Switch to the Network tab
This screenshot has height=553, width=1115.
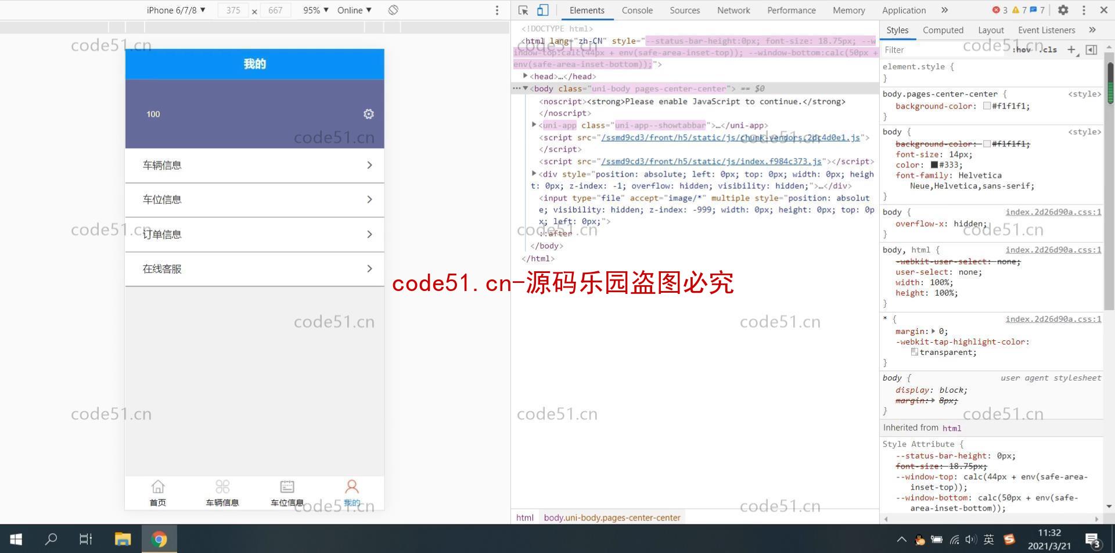733,10
